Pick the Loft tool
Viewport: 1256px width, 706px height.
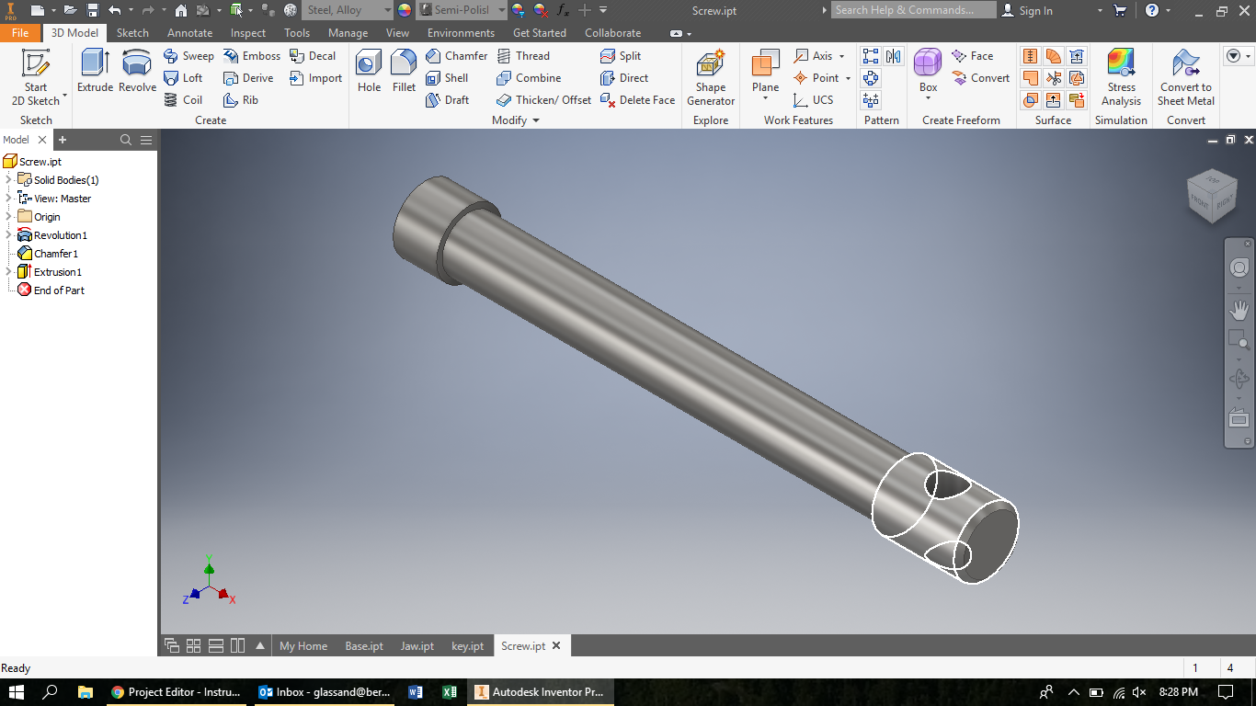183,78
